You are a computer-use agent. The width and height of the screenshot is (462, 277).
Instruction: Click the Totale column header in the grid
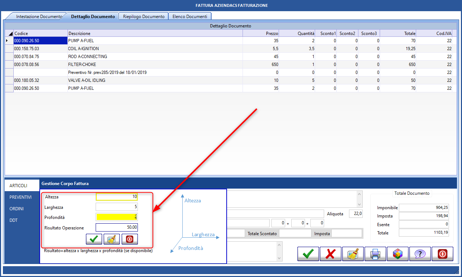point(398,33)
